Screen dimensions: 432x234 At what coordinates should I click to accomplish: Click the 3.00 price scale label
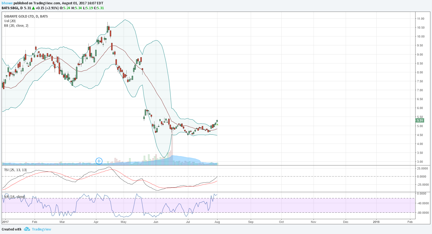(x=420, y=162)
